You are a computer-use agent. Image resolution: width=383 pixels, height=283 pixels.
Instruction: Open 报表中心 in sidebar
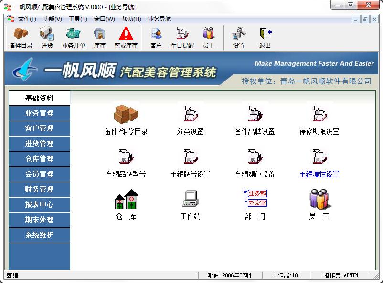[39, 204]
